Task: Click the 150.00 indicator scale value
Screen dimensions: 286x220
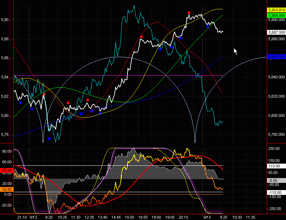Action: tap(274, 161)
